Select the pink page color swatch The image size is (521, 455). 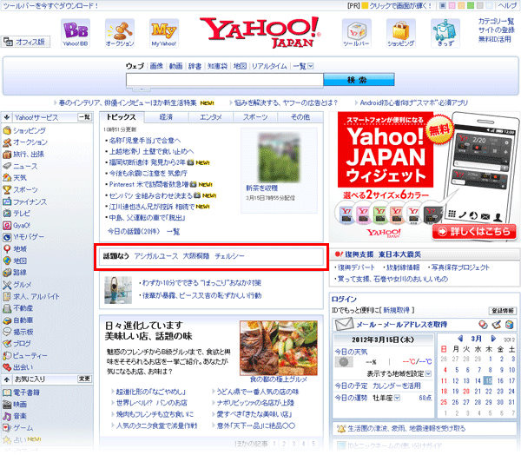pos(452,5)
